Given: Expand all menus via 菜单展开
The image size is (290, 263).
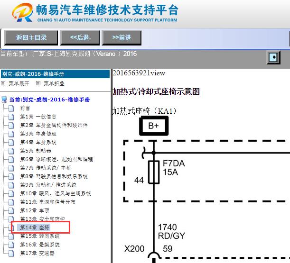Looking at the screenshot, I should point(19,84).
